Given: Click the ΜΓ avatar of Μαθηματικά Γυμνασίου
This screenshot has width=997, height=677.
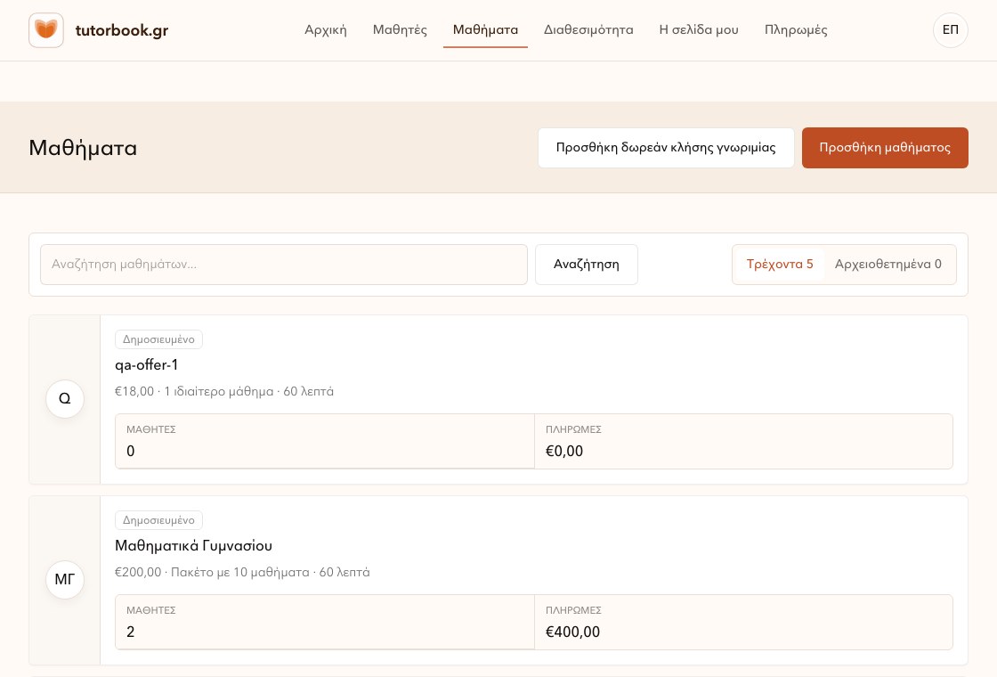Looking at the screenshot, I should point(65,580).
